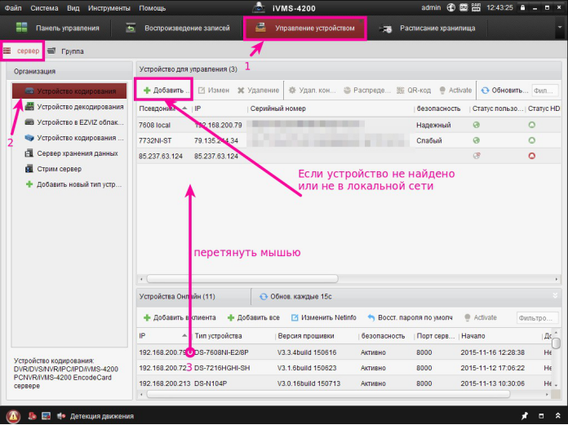Select Сервер хранения данных item
The image size is (568, 425).
tap(77, 153)
